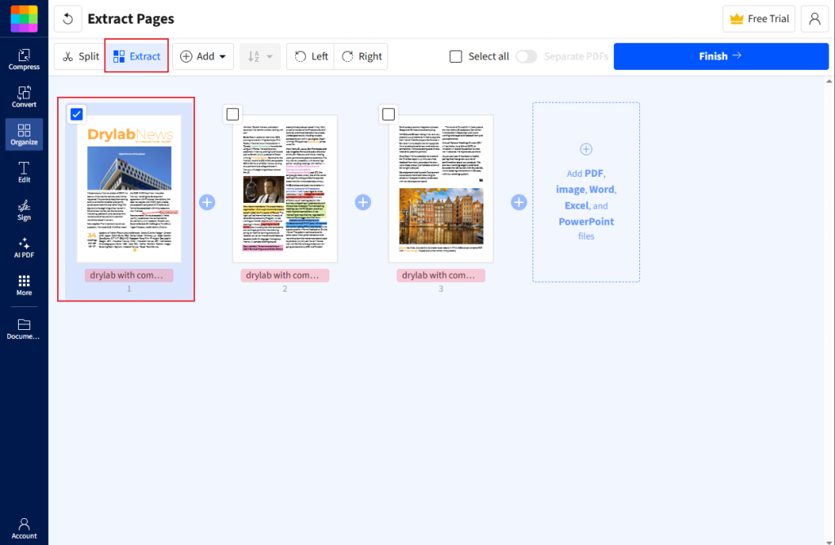Click the Add PDF upload area
This screenshot has width=835, height=545.
586,193
